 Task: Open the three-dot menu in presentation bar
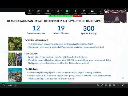point(118,85)
